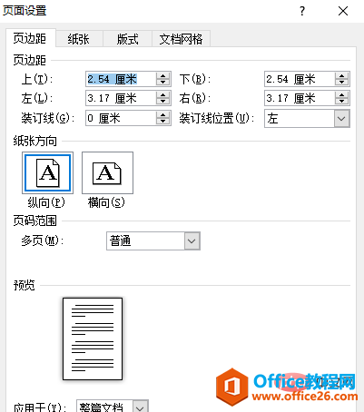Decrease the 装订线 gutter value
The width and height of the screenshot is (364, 412).
pos(163,121)
